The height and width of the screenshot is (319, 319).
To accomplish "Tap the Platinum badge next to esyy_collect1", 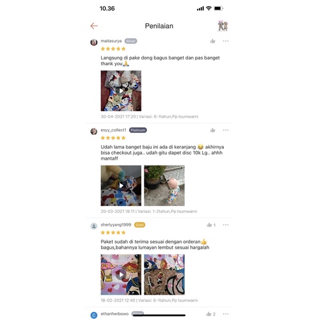I will (x=138, y=130).
